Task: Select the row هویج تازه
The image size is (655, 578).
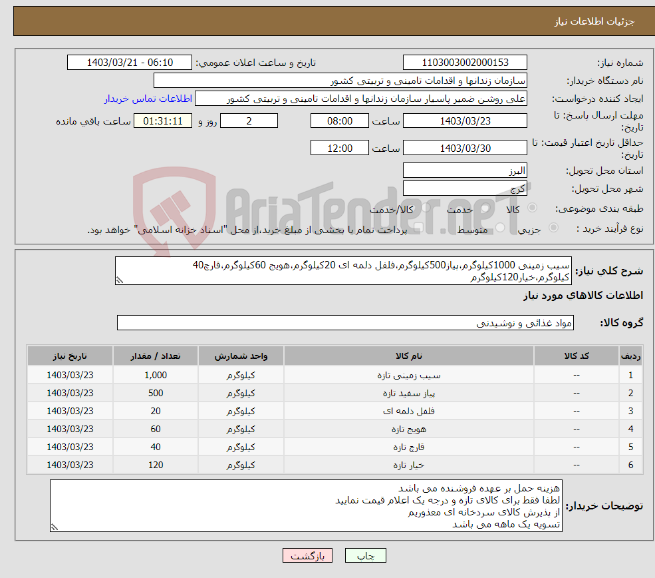Action: [x=335, y=429]
